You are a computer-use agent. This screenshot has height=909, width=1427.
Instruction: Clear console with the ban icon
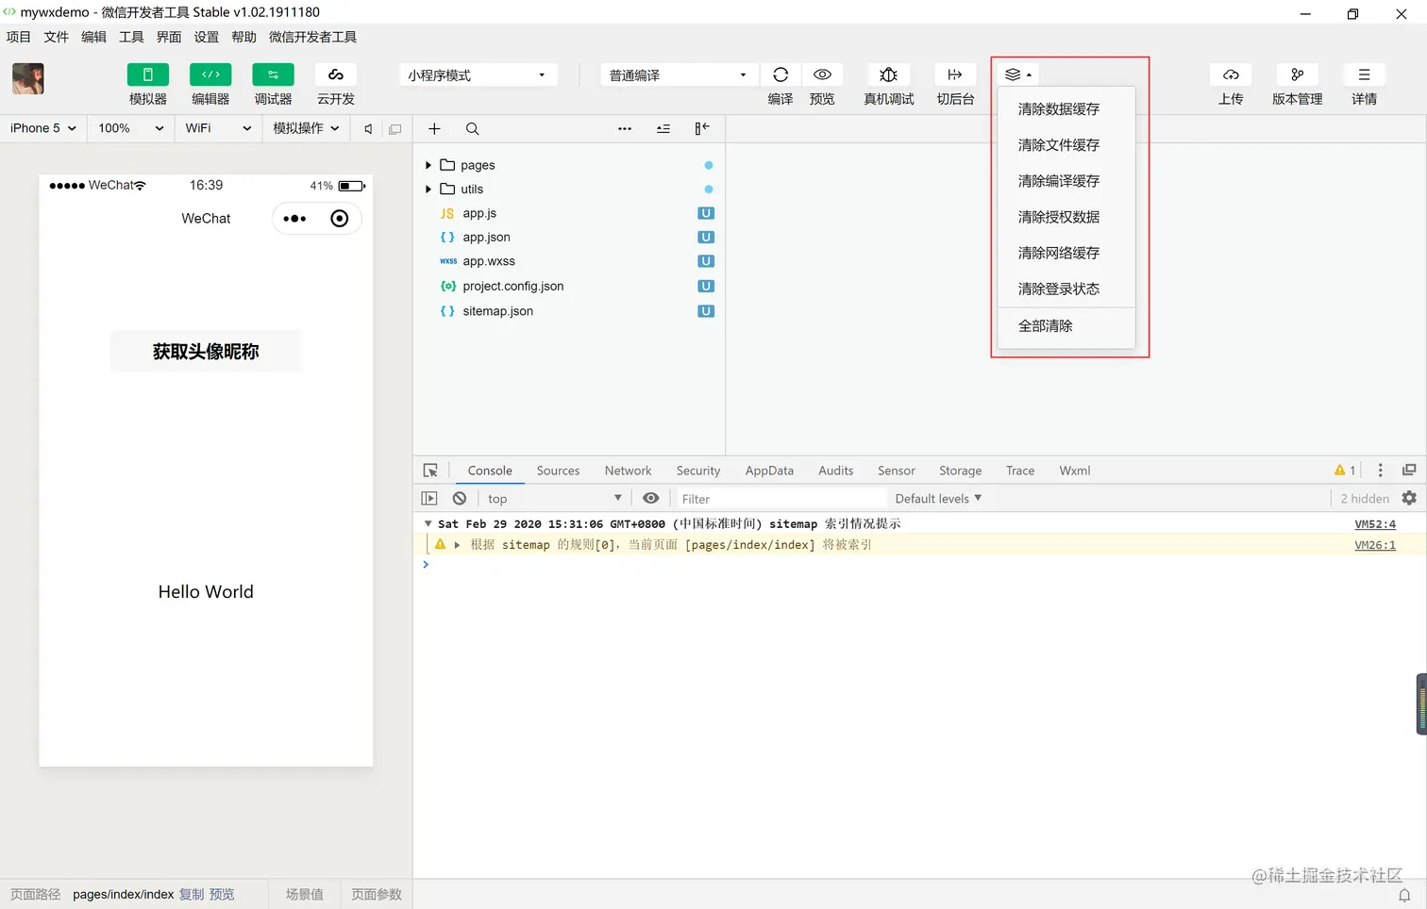point(460,499)
